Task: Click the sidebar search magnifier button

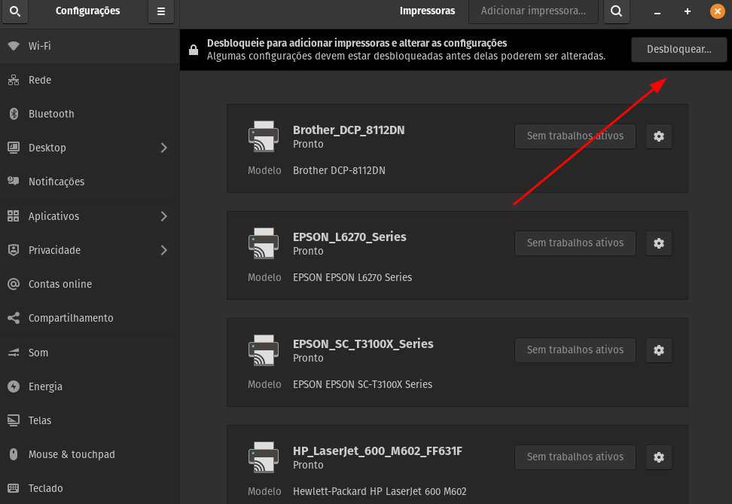Action: (x=15, y=11)
